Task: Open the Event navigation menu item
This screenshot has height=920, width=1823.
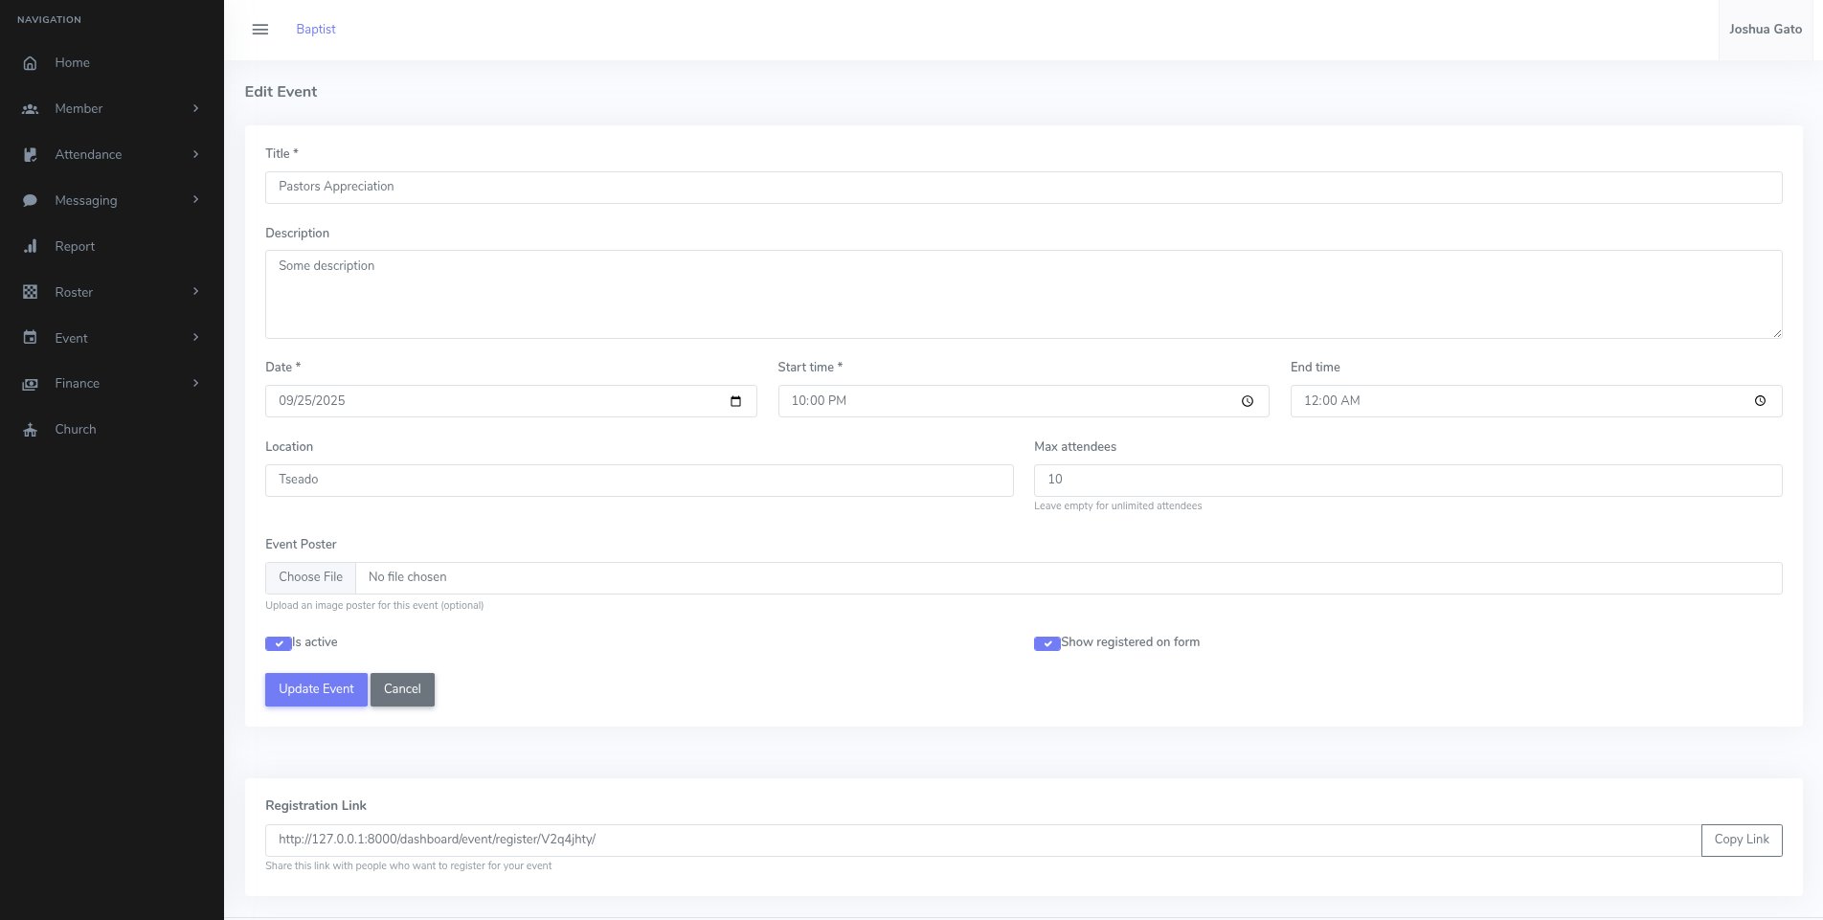Action: point(72,338)
